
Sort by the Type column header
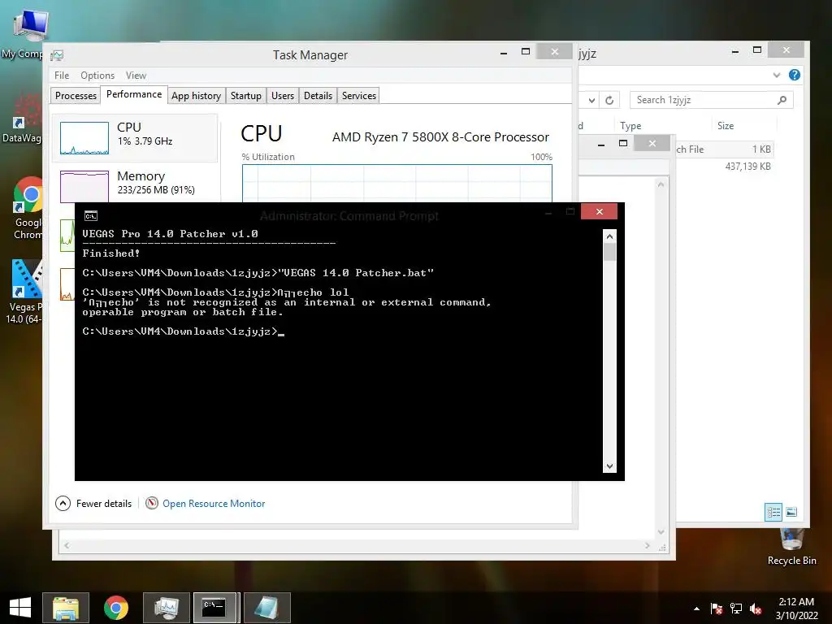(x=630, y=126)
